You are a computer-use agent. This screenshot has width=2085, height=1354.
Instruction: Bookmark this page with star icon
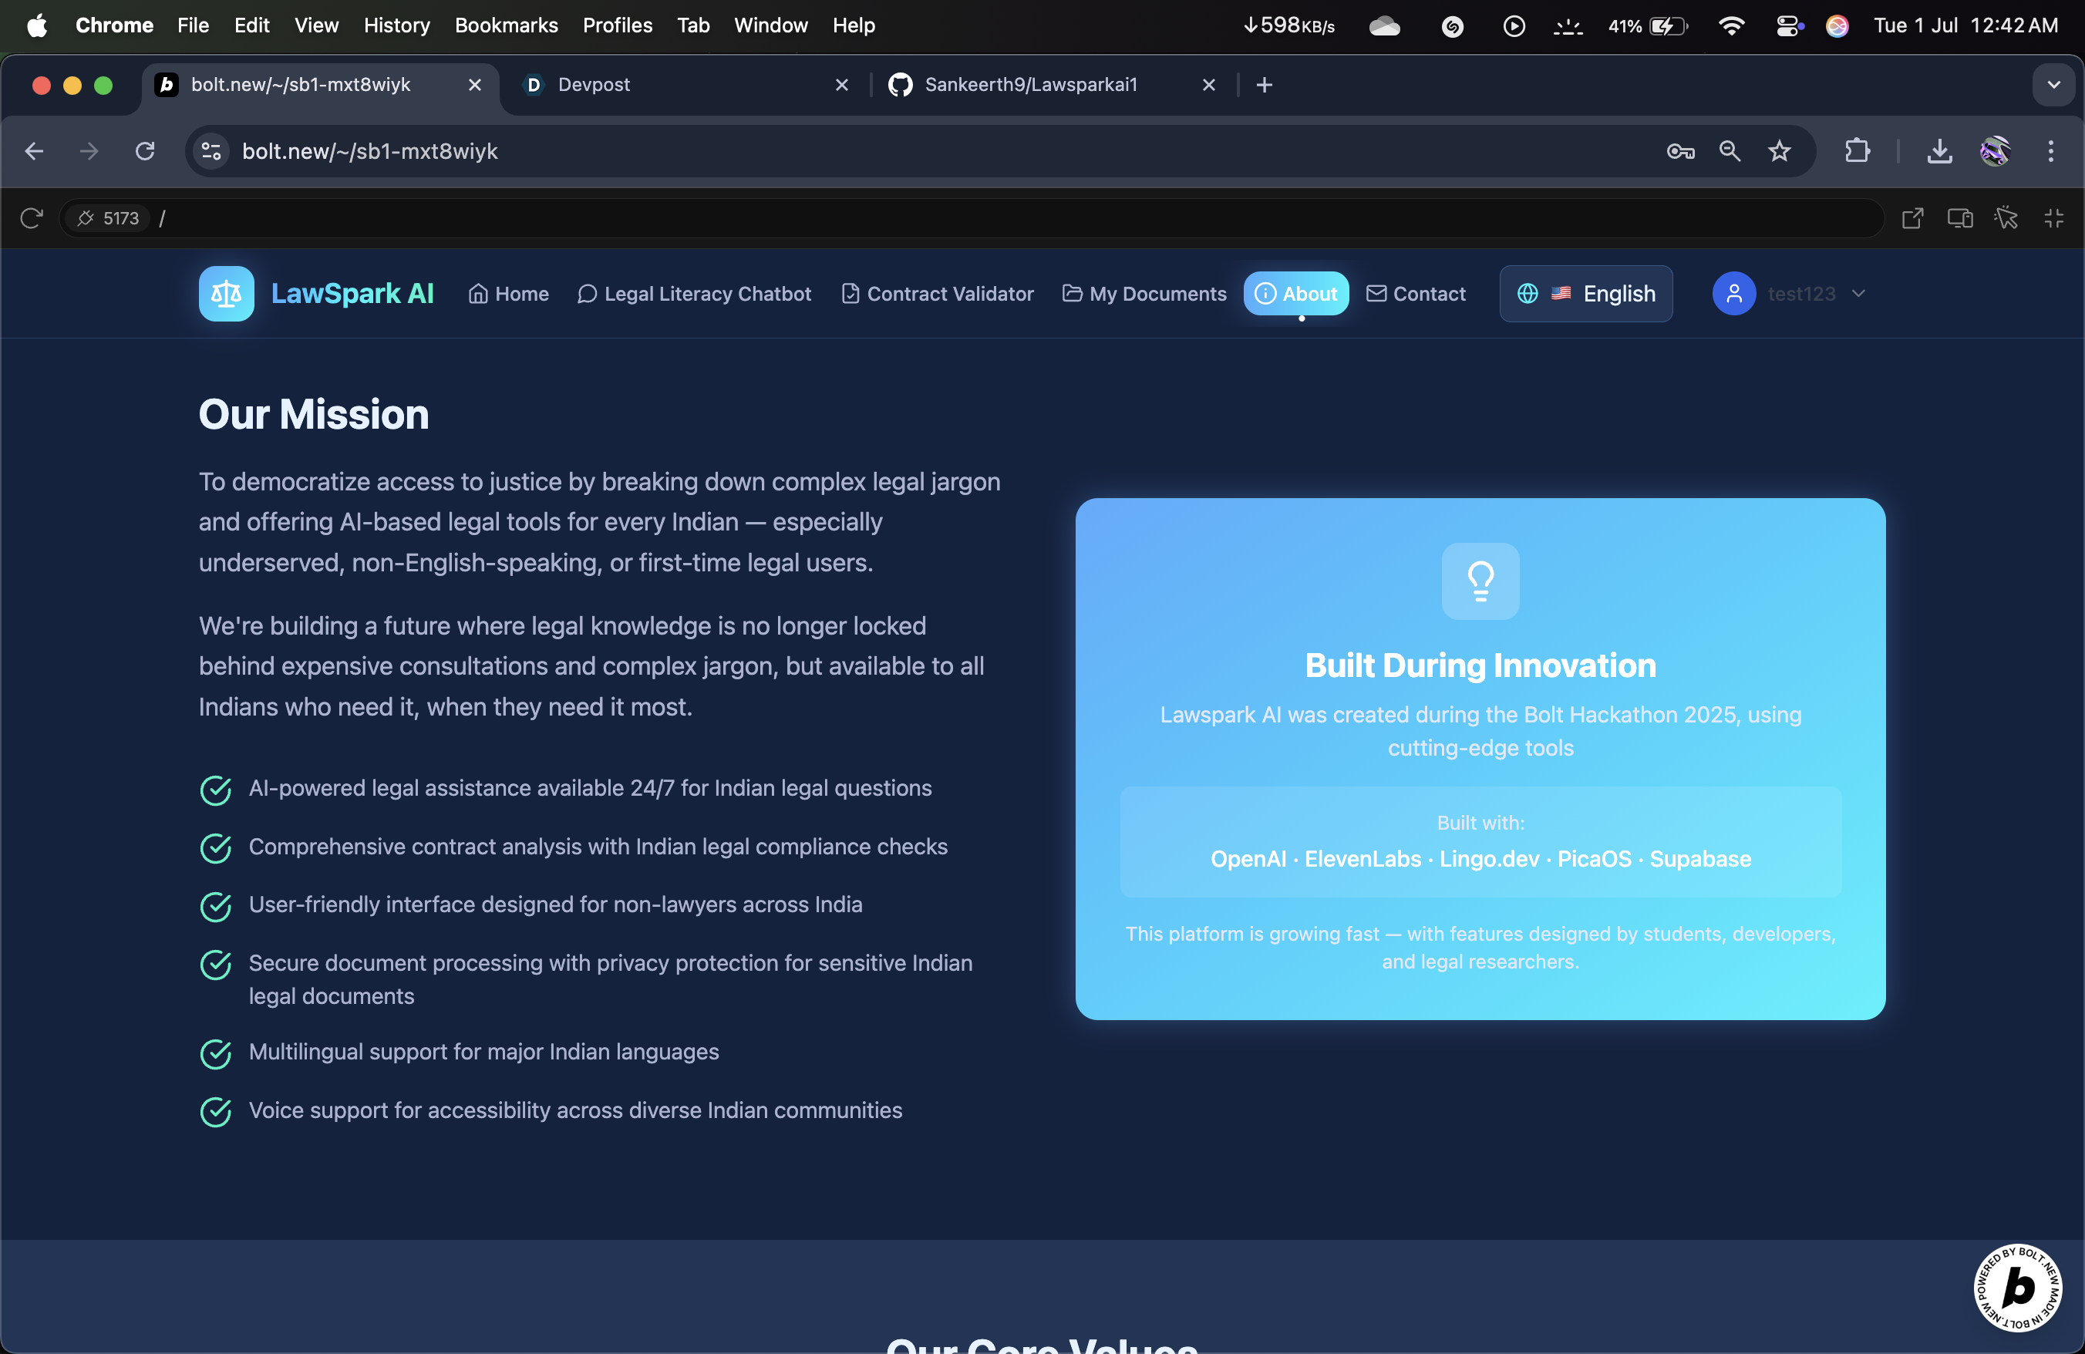click(1779, 151)
